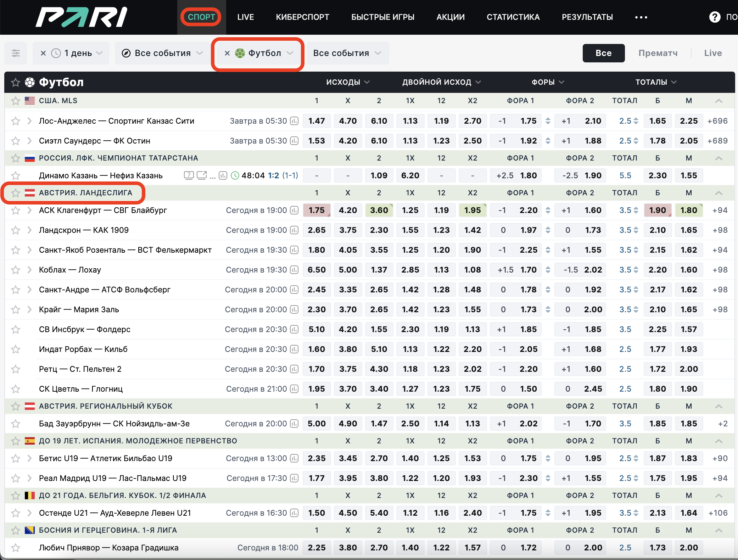
Task: Star the США. MLS league
Action: pyautogui.click(x=15, y=101)
